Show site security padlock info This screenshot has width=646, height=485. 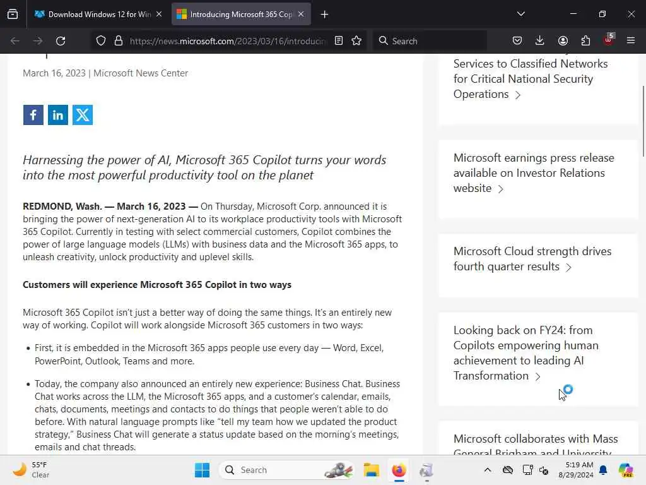click(119, 41)
